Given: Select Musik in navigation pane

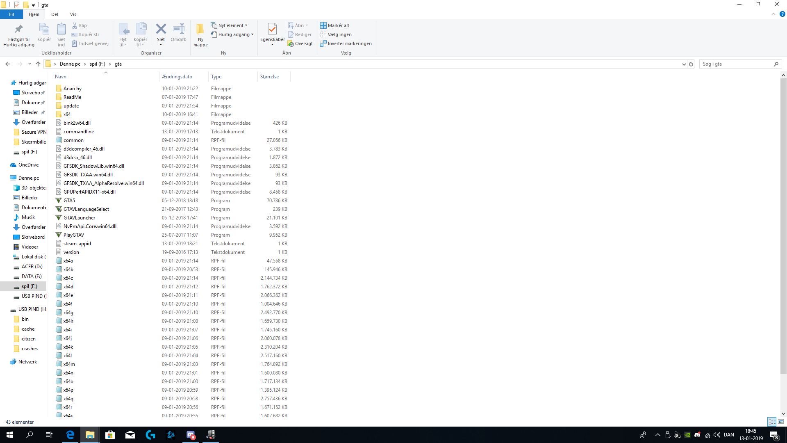Looking at the screenshot, I should [x=28, y=217].
